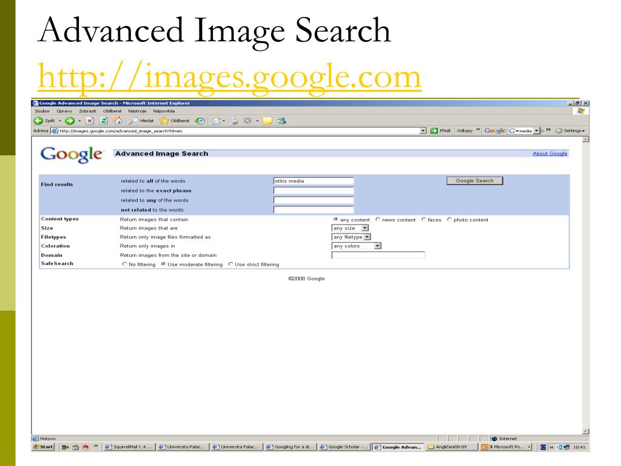Click the site or domain input field
This screenshot has height=466, width=621.
[x=378, y=255]
